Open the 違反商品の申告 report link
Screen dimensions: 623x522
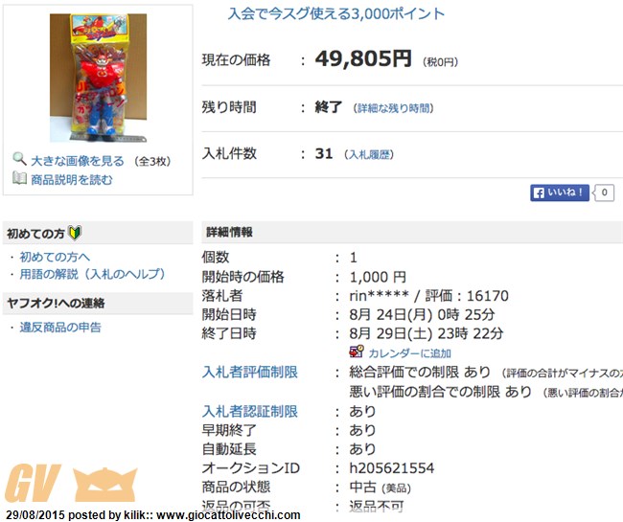coord(60,328)
